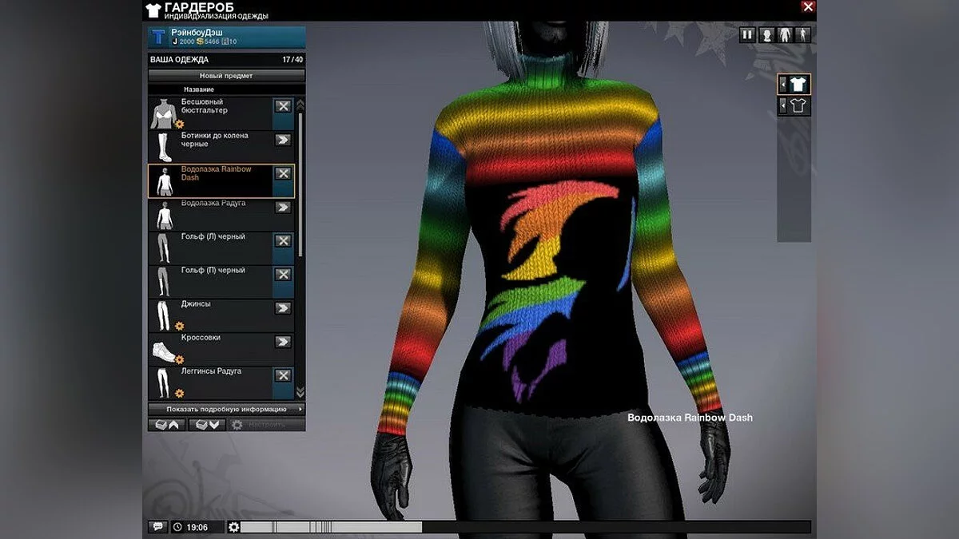
Task: Open the chat bubble icon in bottom bar
Action: click(x=157, y=527)
